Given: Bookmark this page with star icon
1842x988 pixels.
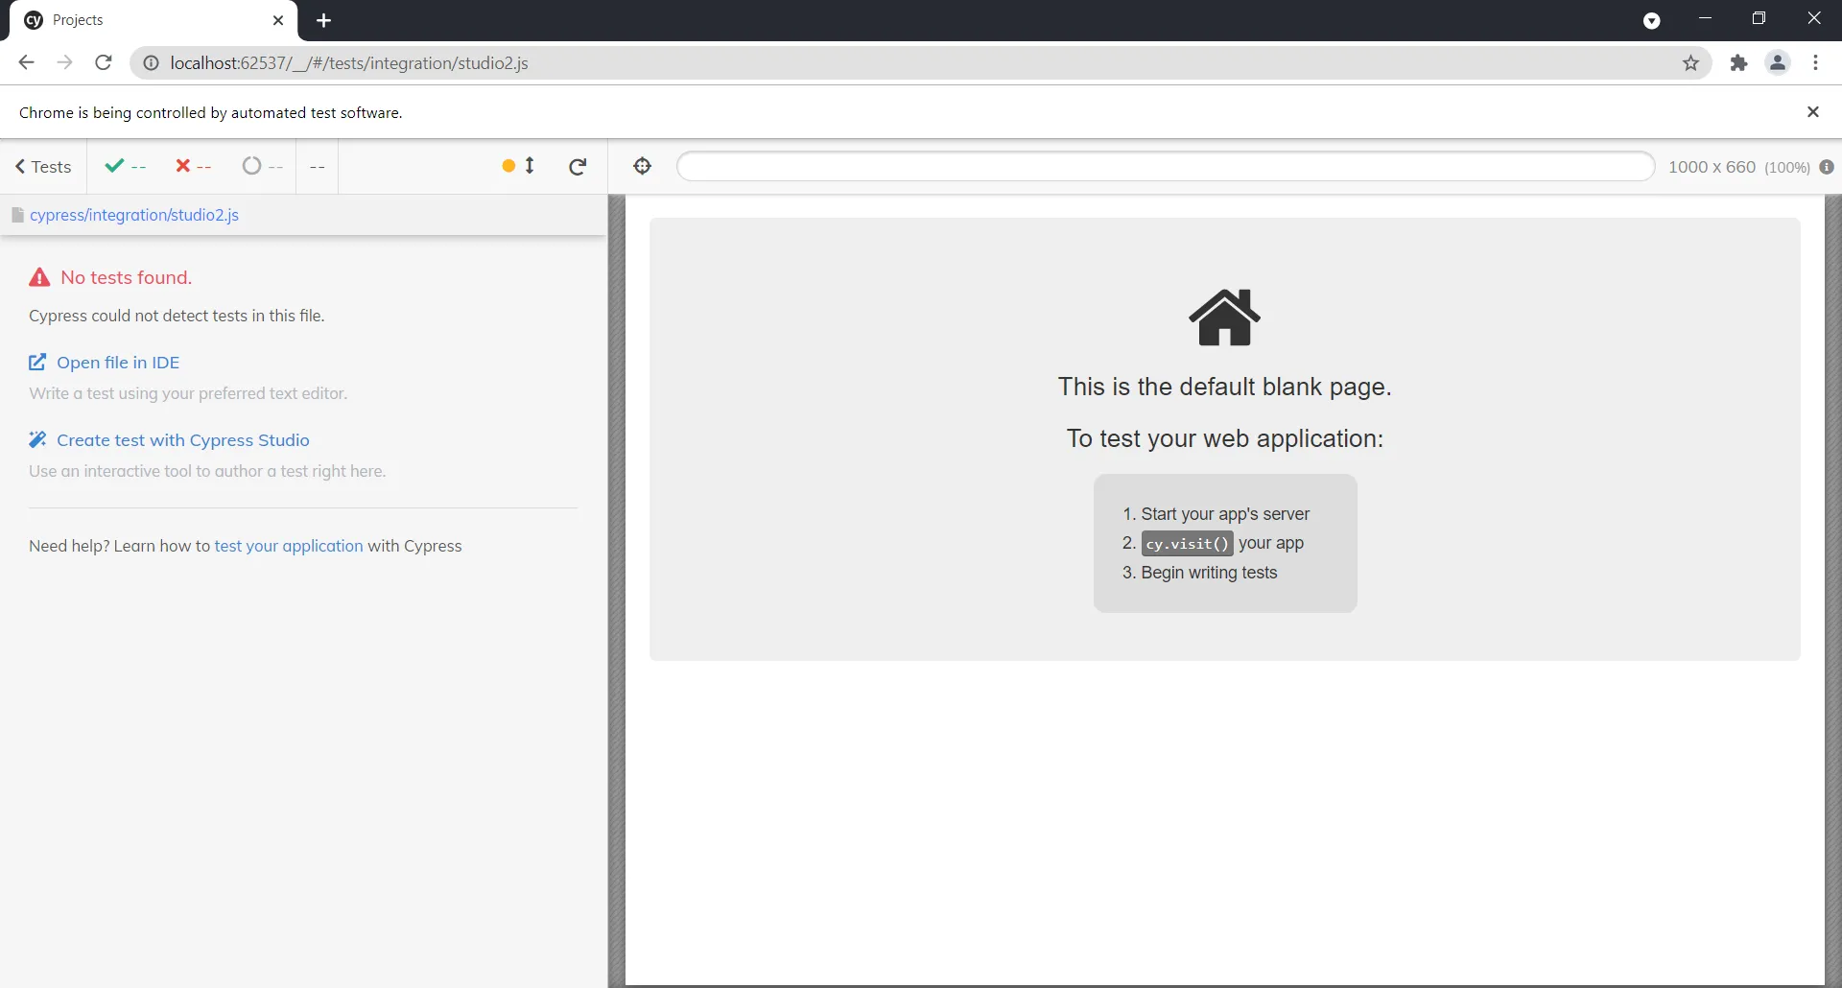Looking at the screenshot, I should click(x=1690, y=63).
